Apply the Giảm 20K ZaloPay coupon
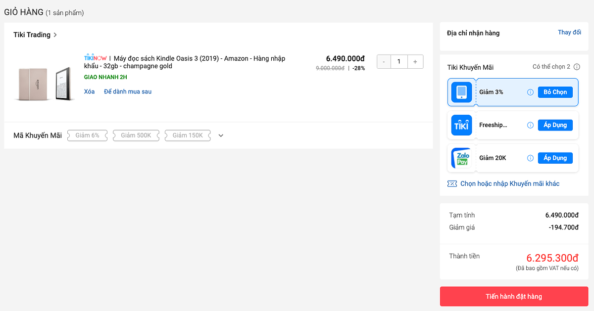 click(x=555, y=158)
